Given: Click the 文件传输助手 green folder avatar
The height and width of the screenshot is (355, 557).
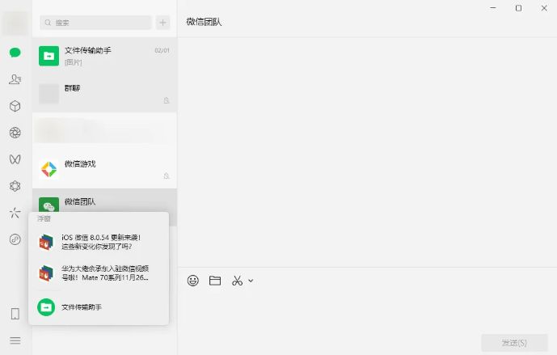Looking at the screenshot, I should pyautogui.click(x=49, y=56).
